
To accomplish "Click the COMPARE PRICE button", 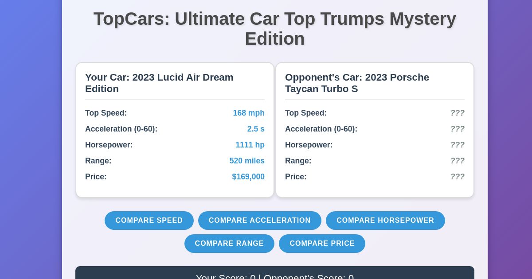I will (322, 243).
